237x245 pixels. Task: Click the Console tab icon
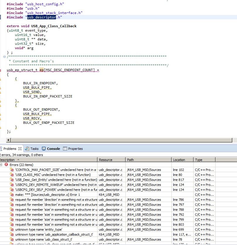click(44, 149)
